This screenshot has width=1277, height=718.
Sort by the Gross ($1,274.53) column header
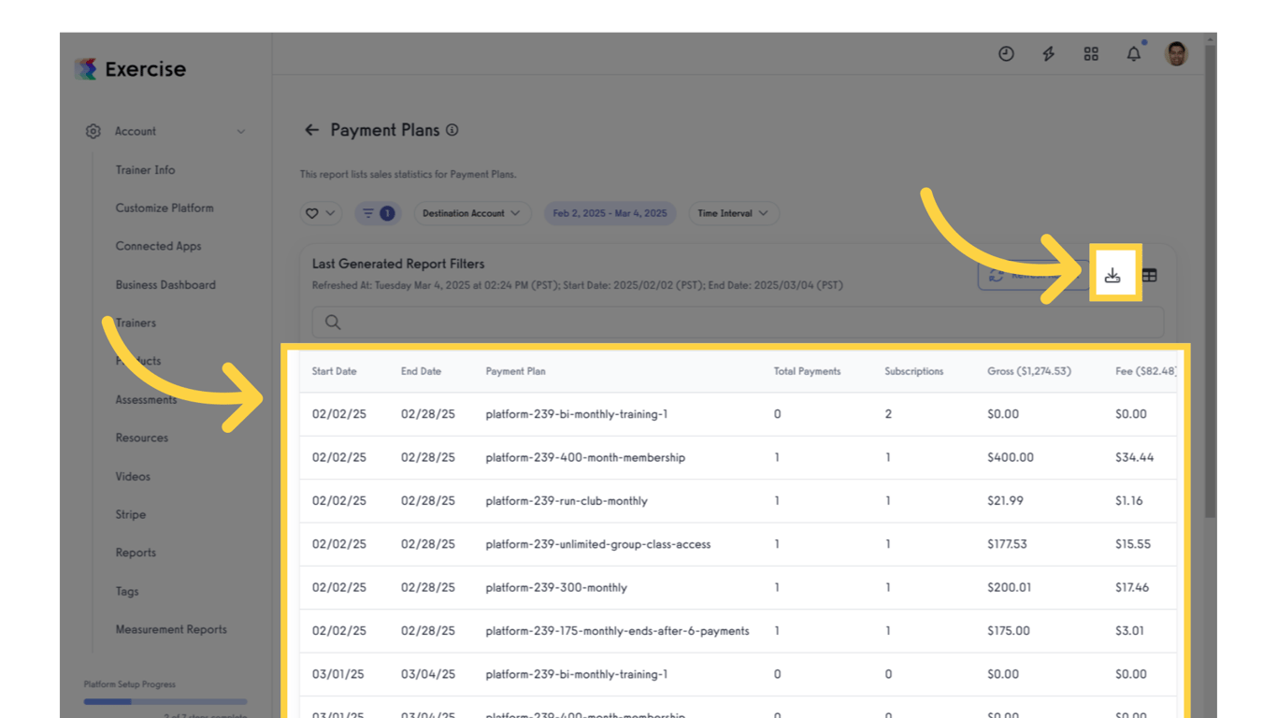[x=1029, y=371]
